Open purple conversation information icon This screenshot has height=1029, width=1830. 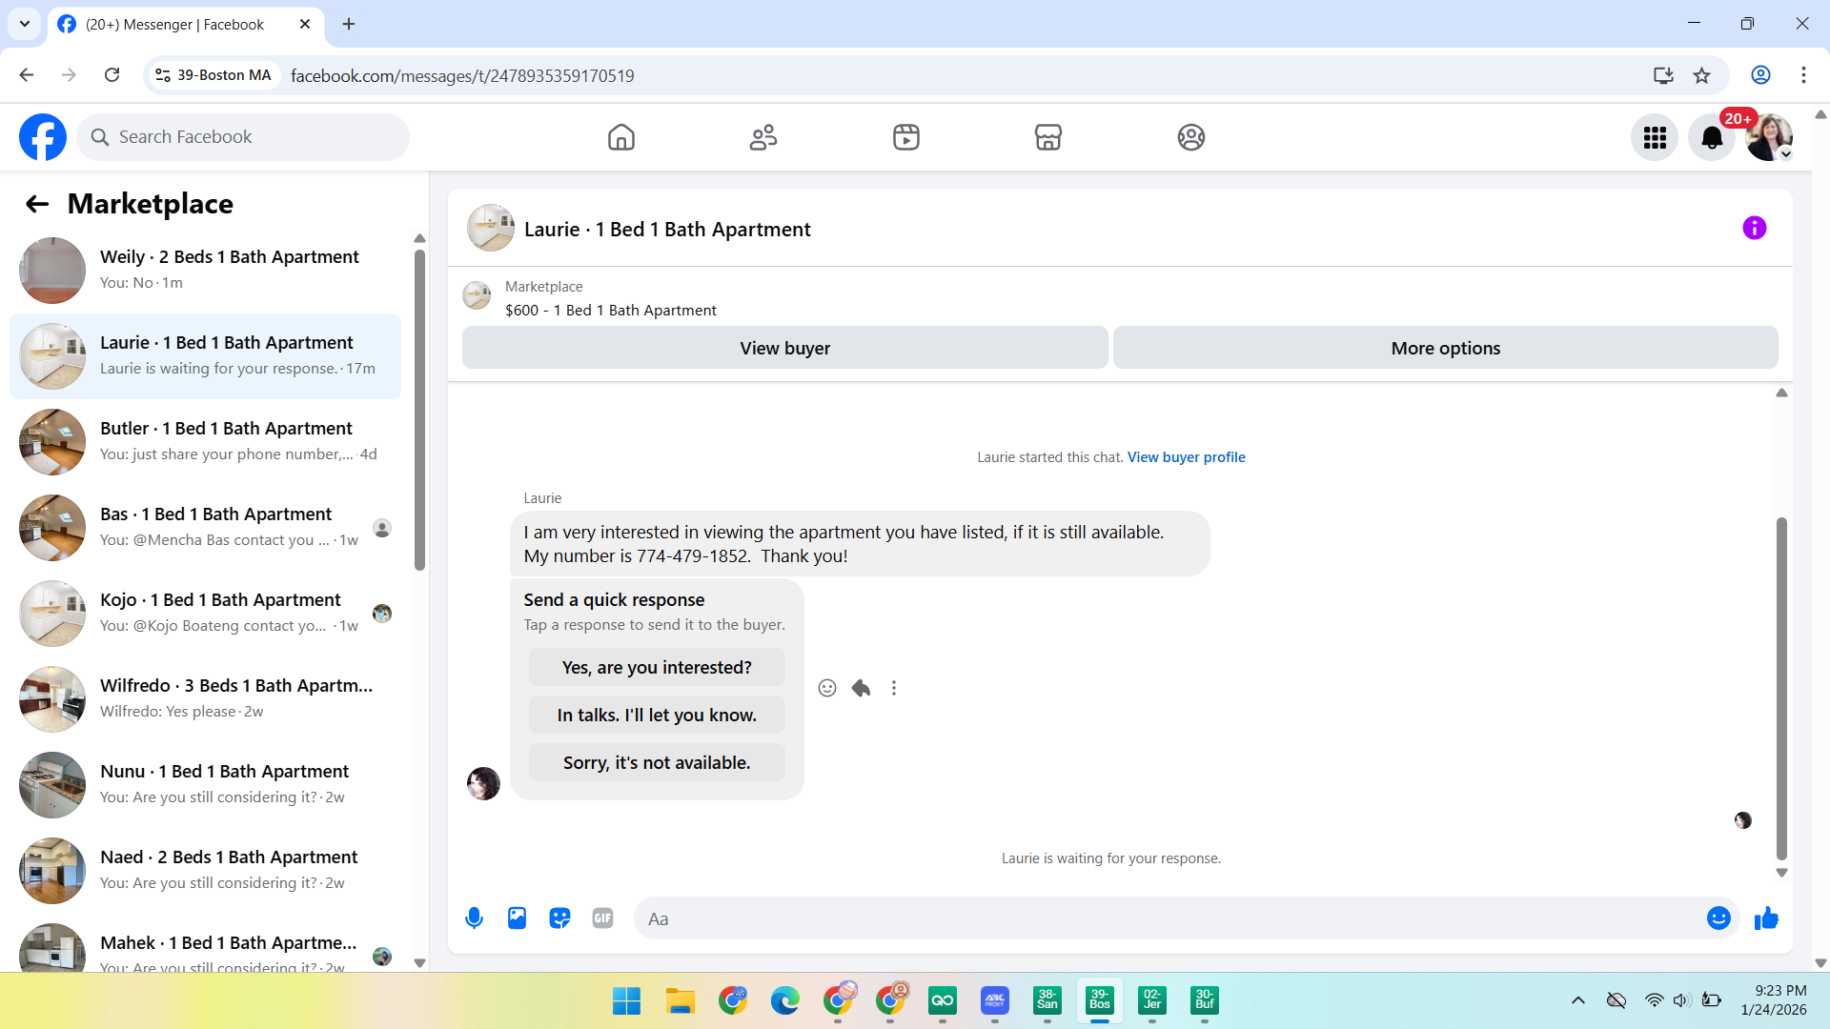point(1754,228)
